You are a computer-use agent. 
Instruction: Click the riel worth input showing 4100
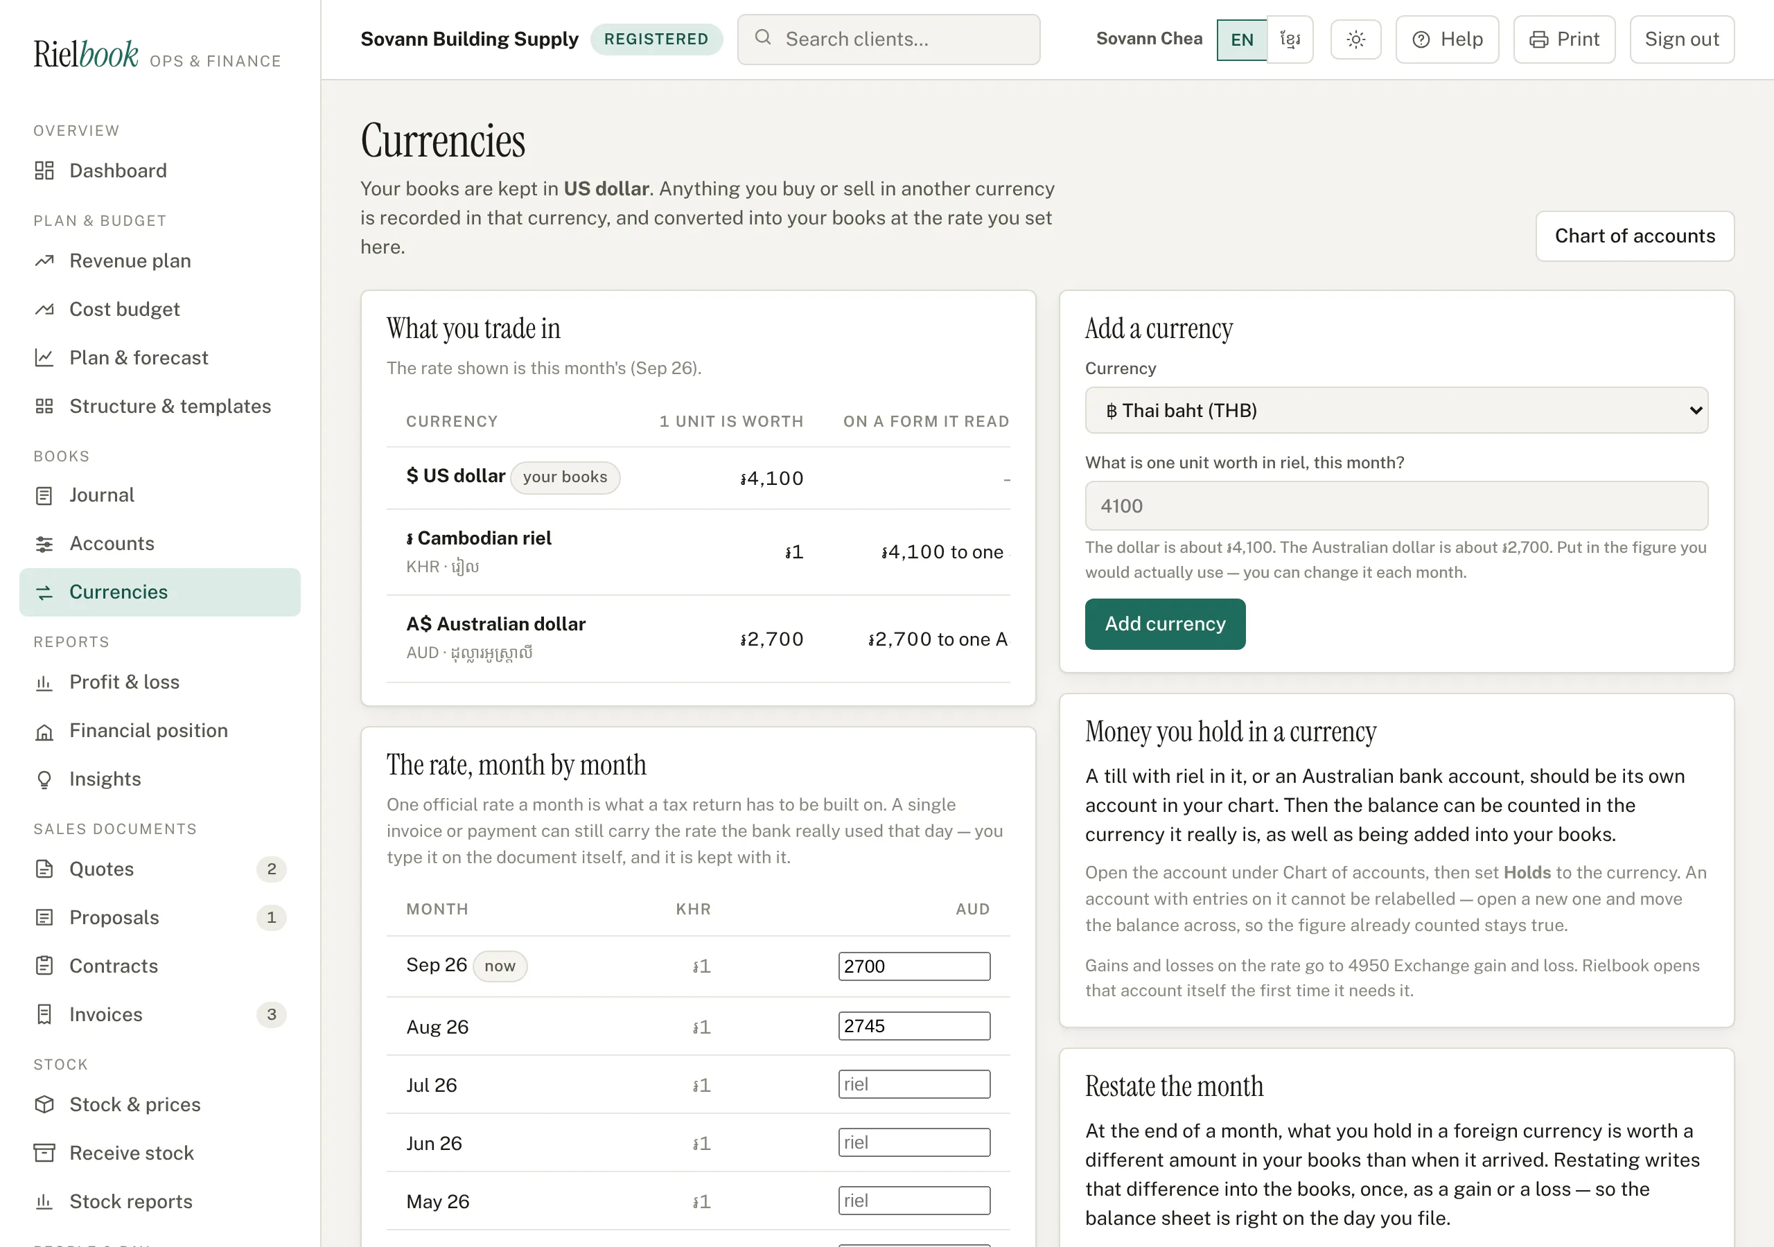pos(1396,506)
